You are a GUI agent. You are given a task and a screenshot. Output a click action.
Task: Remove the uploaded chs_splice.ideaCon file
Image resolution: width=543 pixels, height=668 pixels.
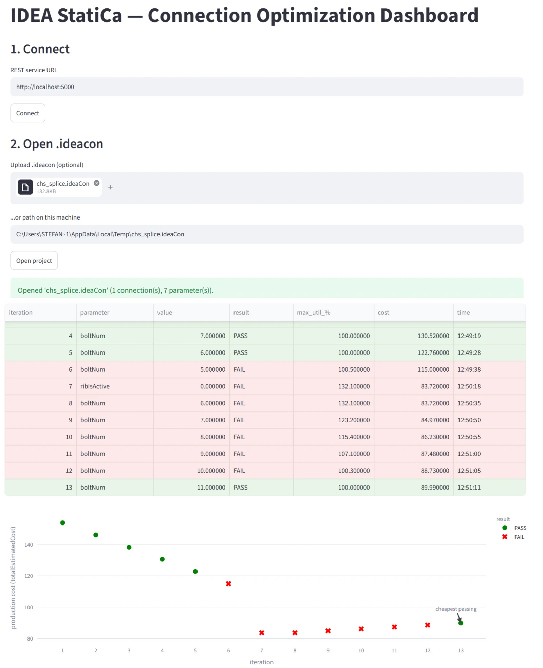point(97,183)
